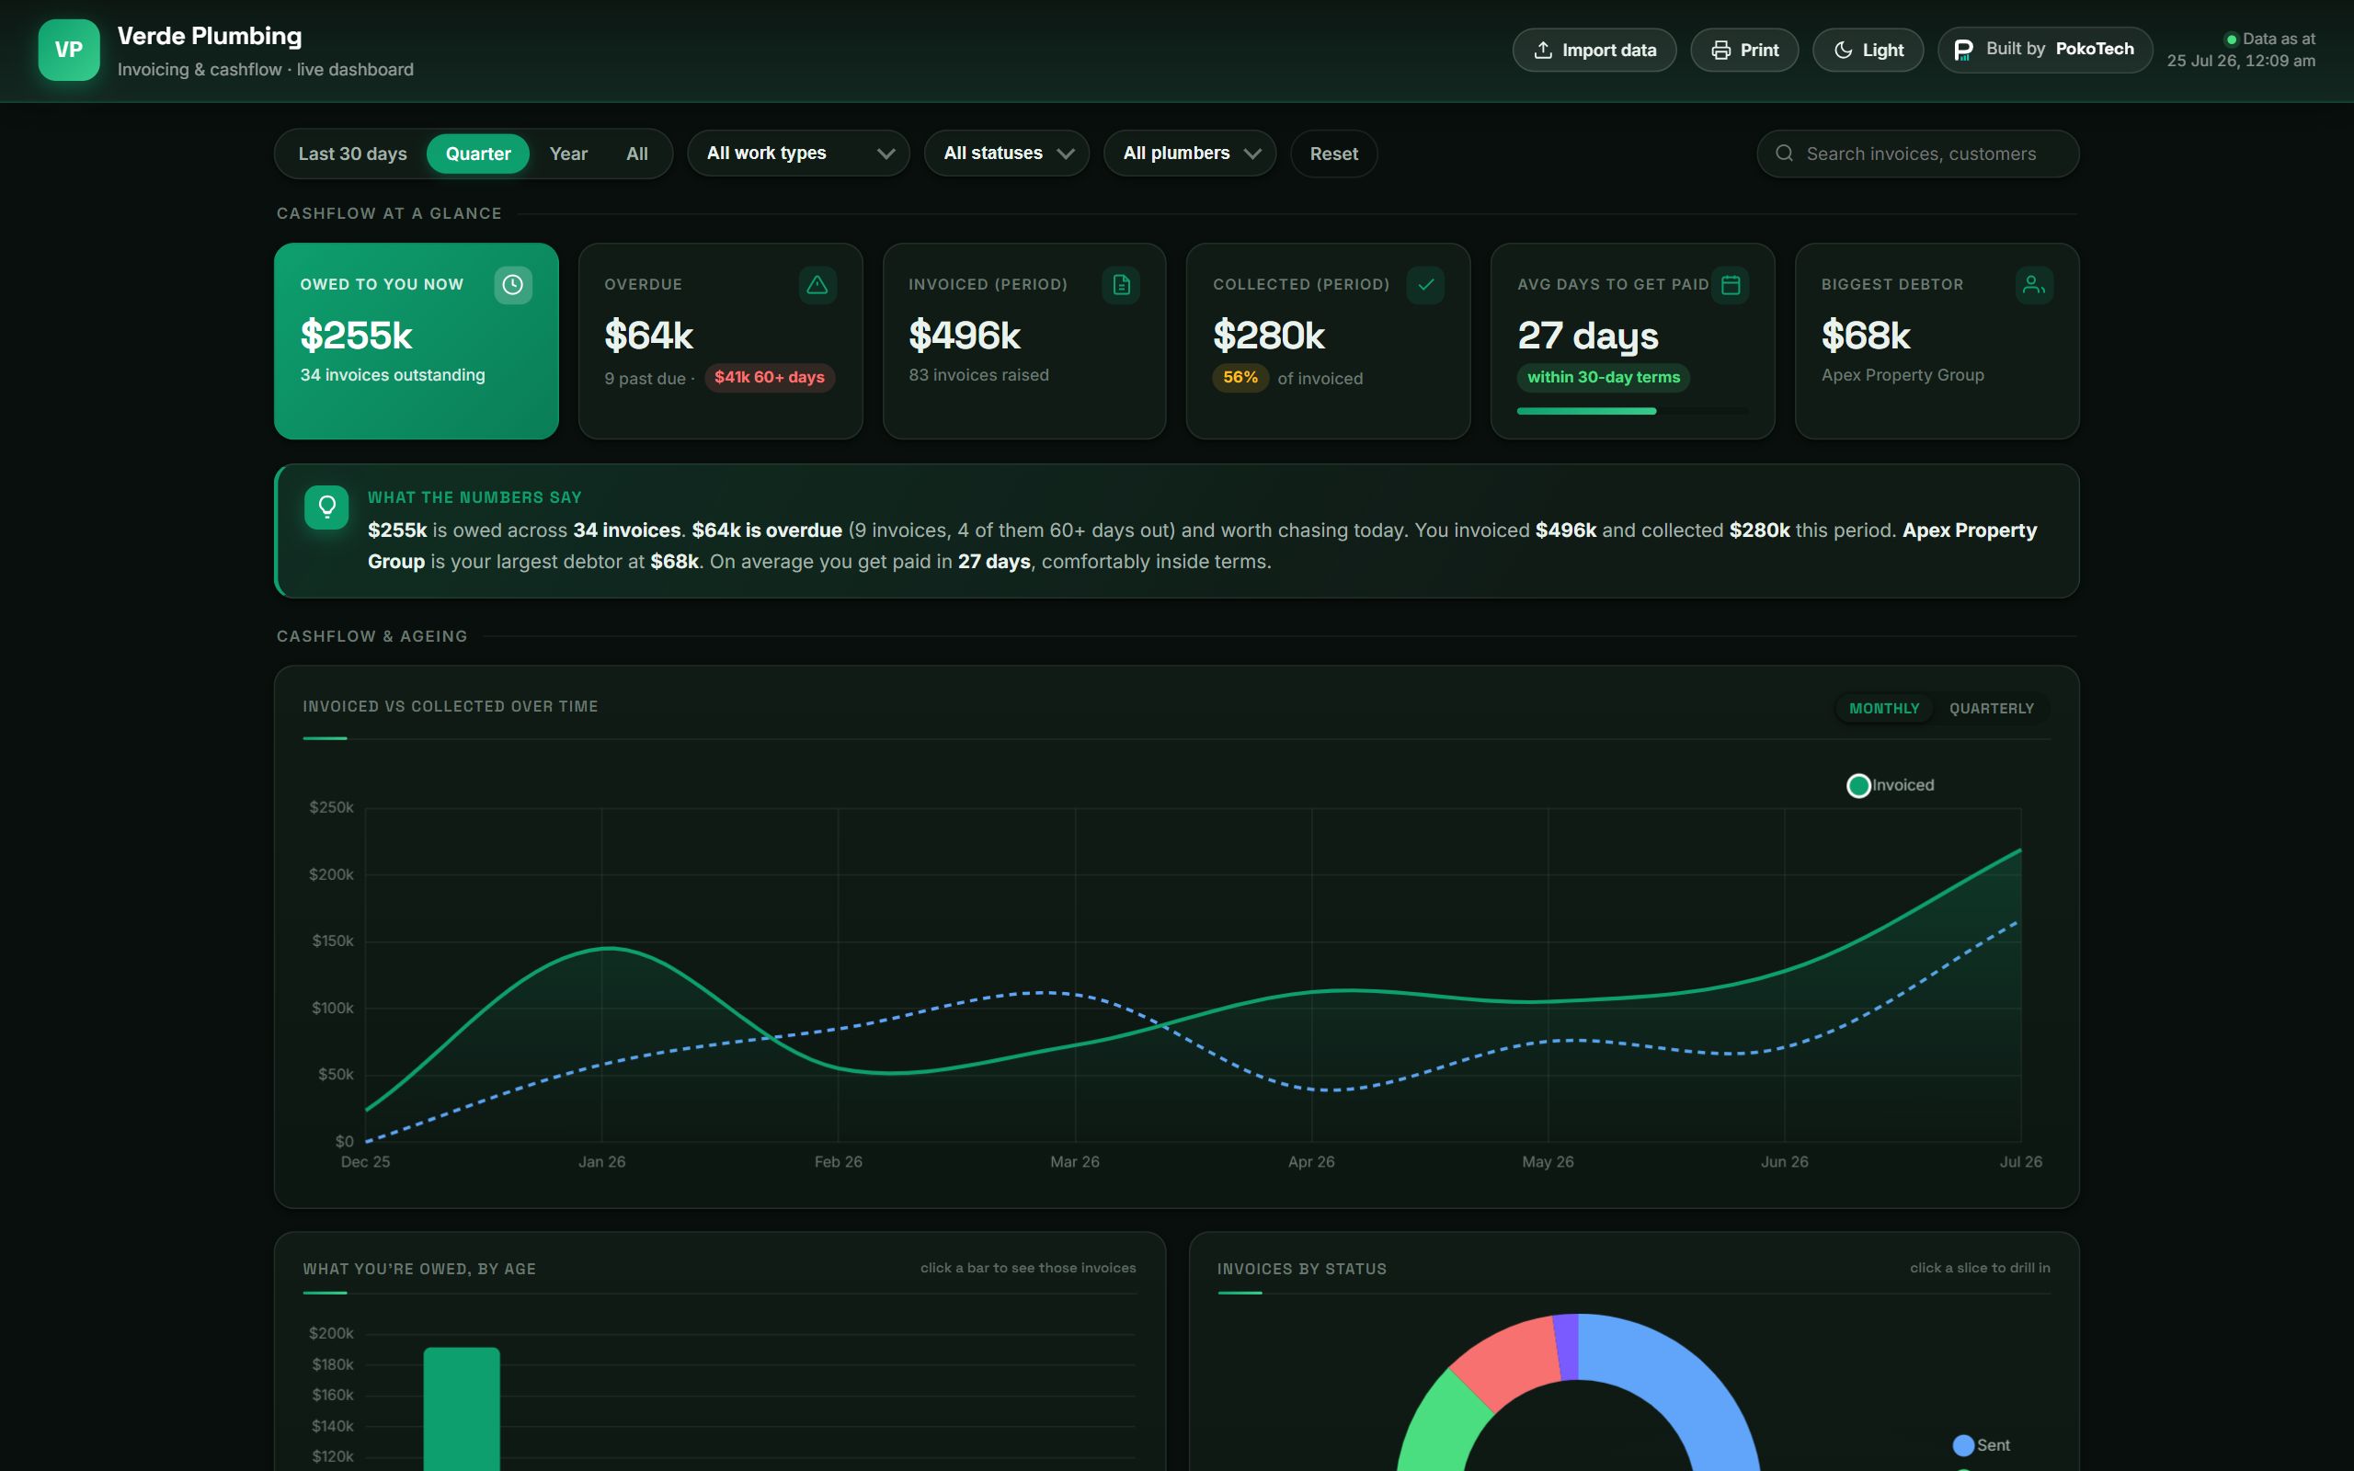Click the Jul 26 axis label
Screen dimensions: 2354x1471
(2019, 1161)
